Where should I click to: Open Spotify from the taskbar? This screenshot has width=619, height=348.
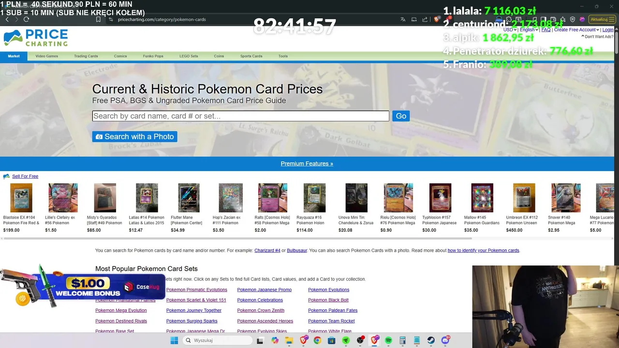click(388, 340)
